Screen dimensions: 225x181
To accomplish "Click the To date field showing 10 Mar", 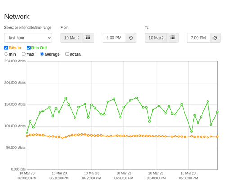I will [156, 38].
